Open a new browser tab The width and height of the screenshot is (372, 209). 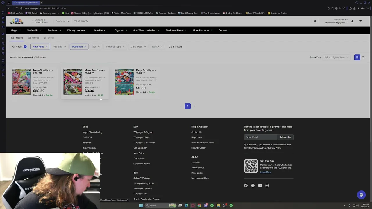pos(41,3)
